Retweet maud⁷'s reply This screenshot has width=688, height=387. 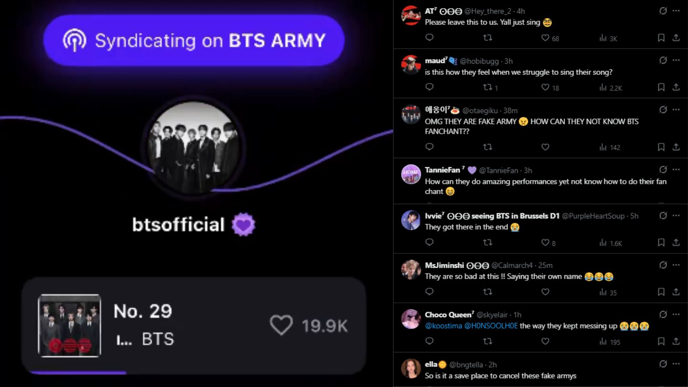pyautogui.click(x=488, y=88)
